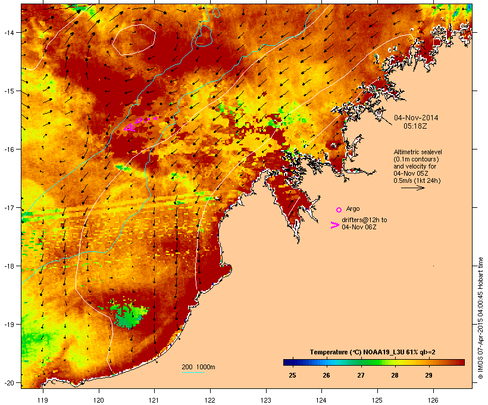The width and height of the screenshot is (488, 405).
Task: Click longitude axis label "122"
Action: 210,400
